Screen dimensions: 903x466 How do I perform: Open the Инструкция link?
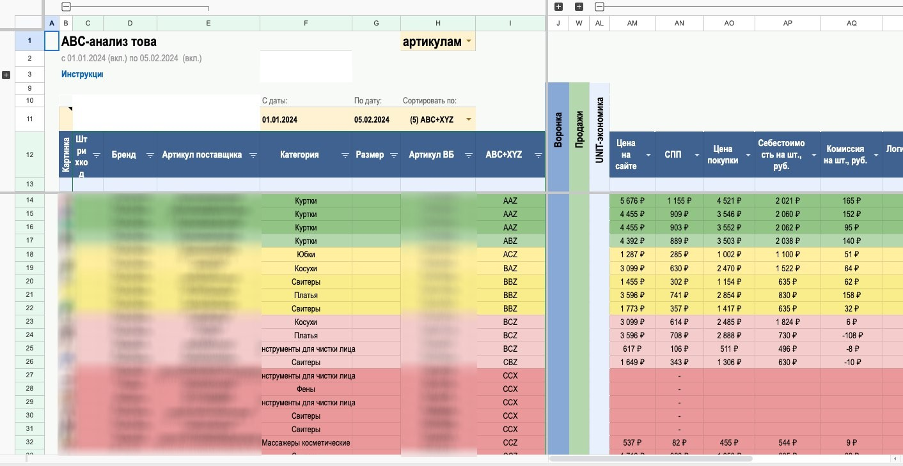click(82, 74)
